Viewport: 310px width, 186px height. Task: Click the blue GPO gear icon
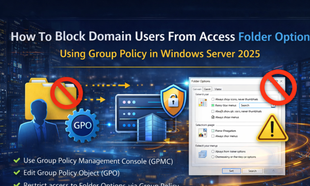coord(82,125)
